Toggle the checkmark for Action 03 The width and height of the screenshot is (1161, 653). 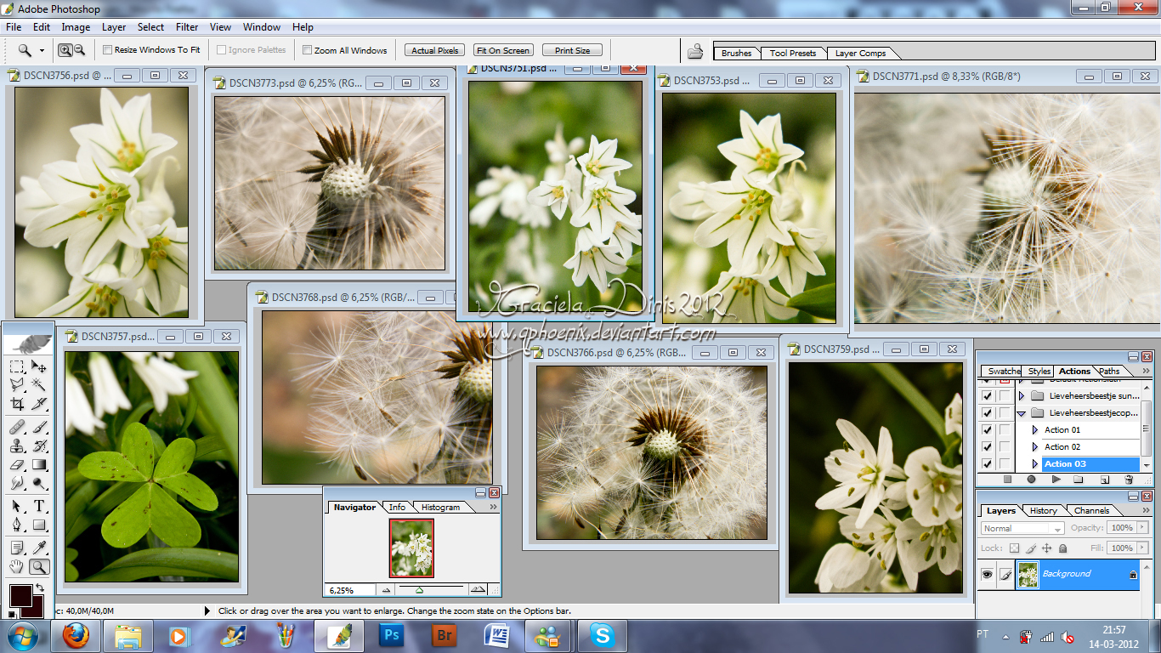(987, 463)
